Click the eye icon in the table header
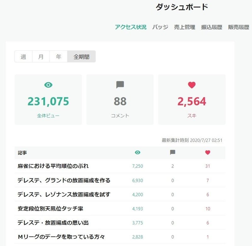252x246 pixels. [x=138, y=152]
